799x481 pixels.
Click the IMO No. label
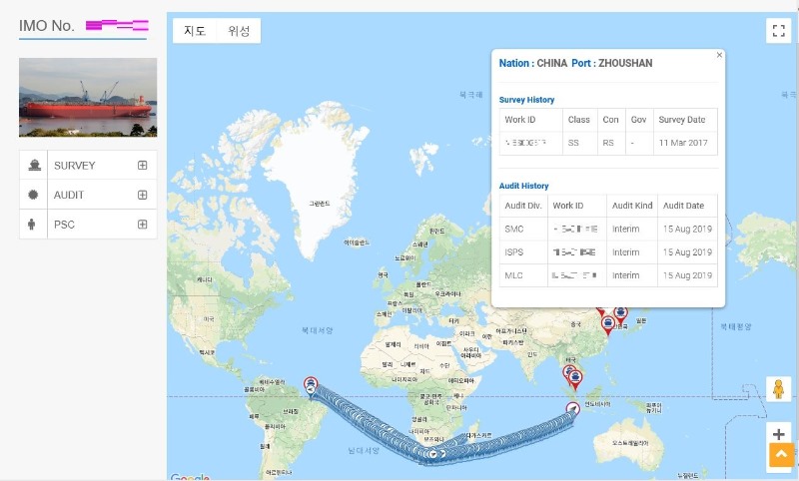tap(47, 26)
